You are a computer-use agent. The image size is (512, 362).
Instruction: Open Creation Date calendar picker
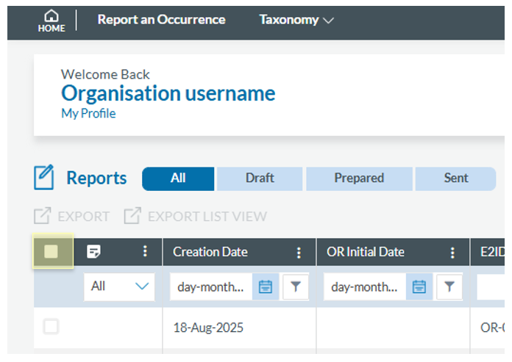point(266,287)
